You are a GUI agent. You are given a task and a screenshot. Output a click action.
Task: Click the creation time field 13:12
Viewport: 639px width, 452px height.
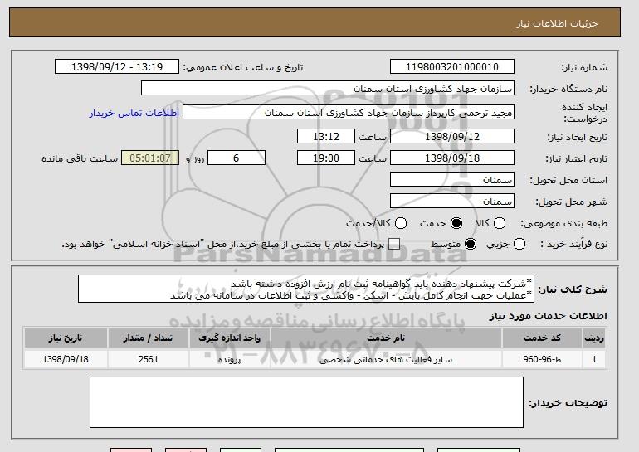(x=326, y=136)
